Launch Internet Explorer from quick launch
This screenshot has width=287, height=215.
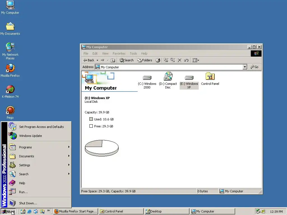click(x=29, y=211)
